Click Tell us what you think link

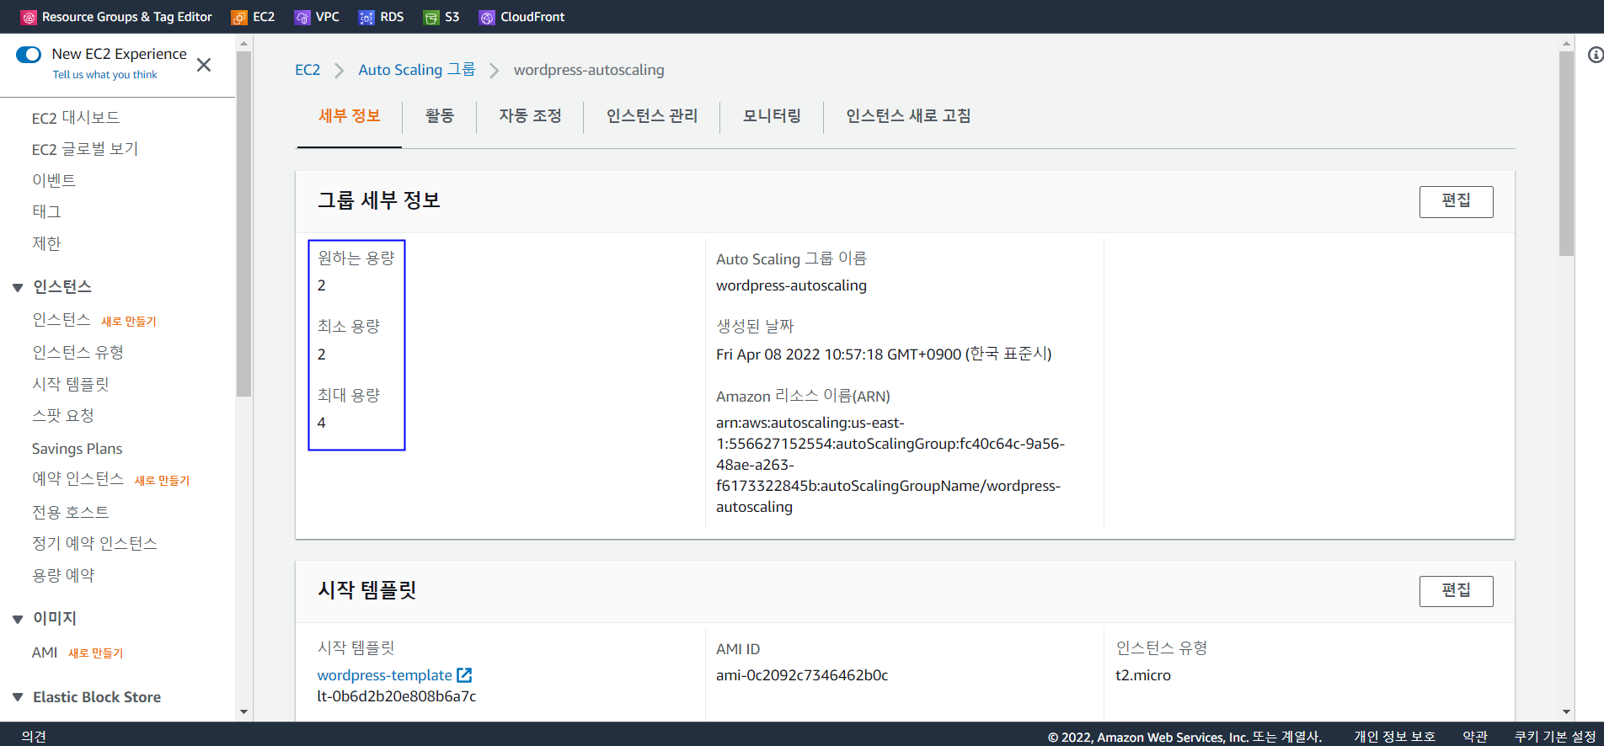pyautogui.click(x=105, y=75)
